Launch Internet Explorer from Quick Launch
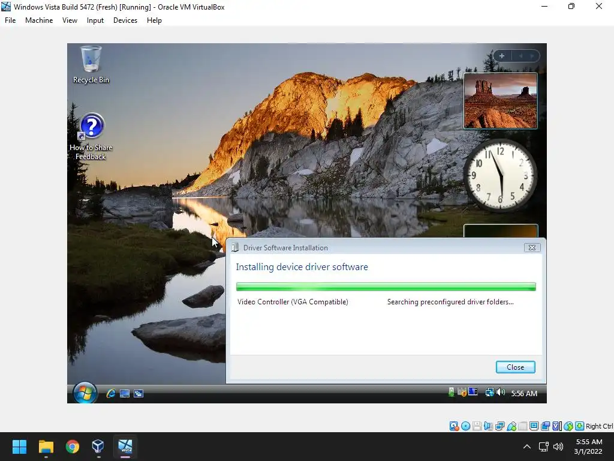The height and width of the screenshot is (461, 614). pyautogui.click(x=111, y=393)
